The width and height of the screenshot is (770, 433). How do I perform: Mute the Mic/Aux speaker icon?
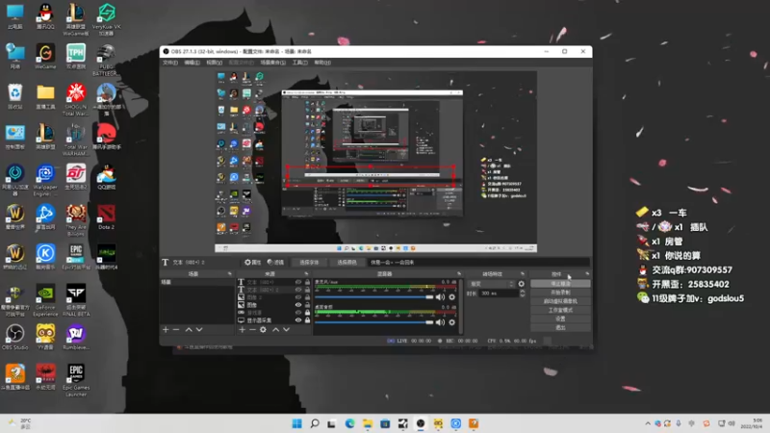[x=441, y=297]
